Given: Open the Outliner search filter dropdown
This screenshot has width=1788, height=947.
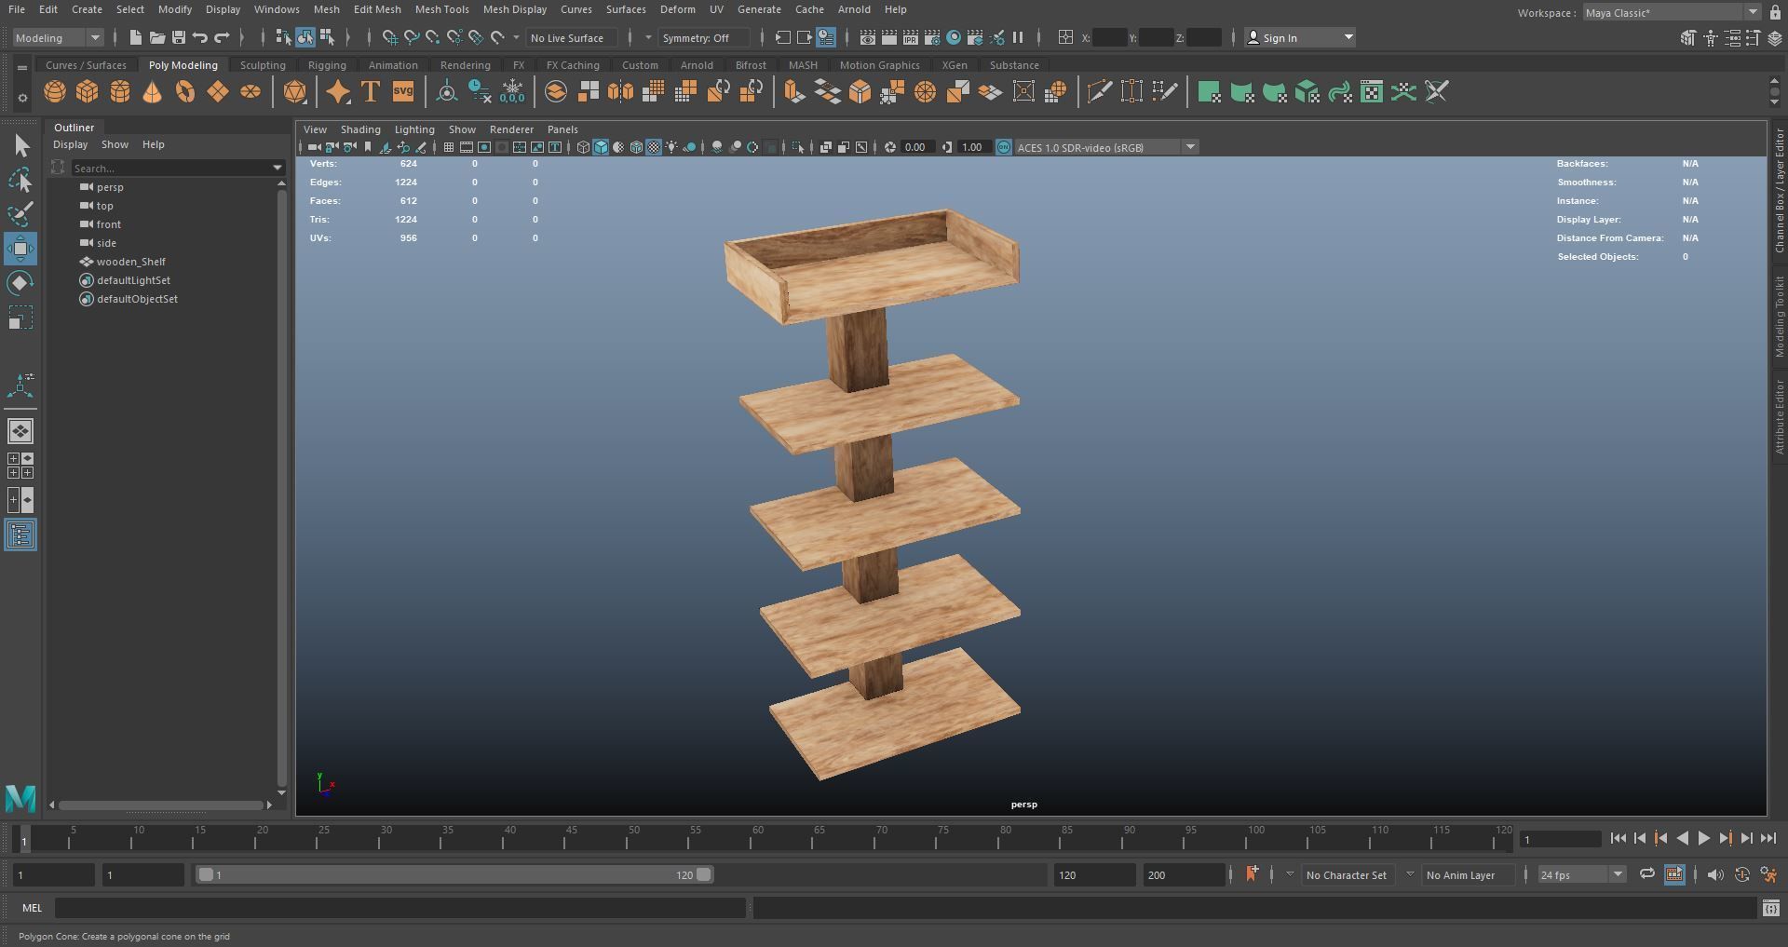Looking at the screenshot, I should click(x=277, y=168).
